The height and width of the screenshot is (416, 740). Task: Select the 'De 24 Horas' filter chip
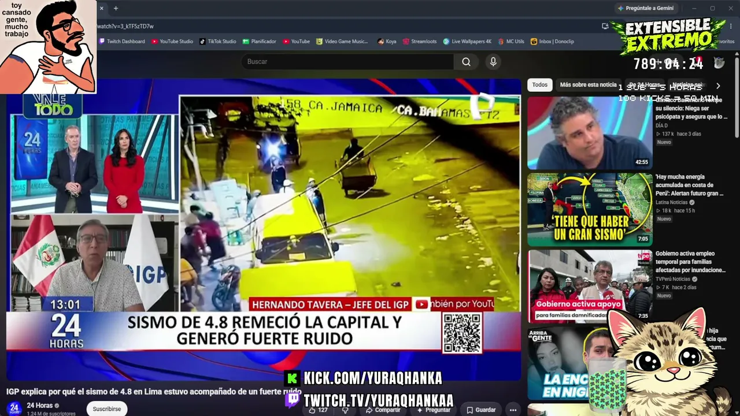pos(645,85)
